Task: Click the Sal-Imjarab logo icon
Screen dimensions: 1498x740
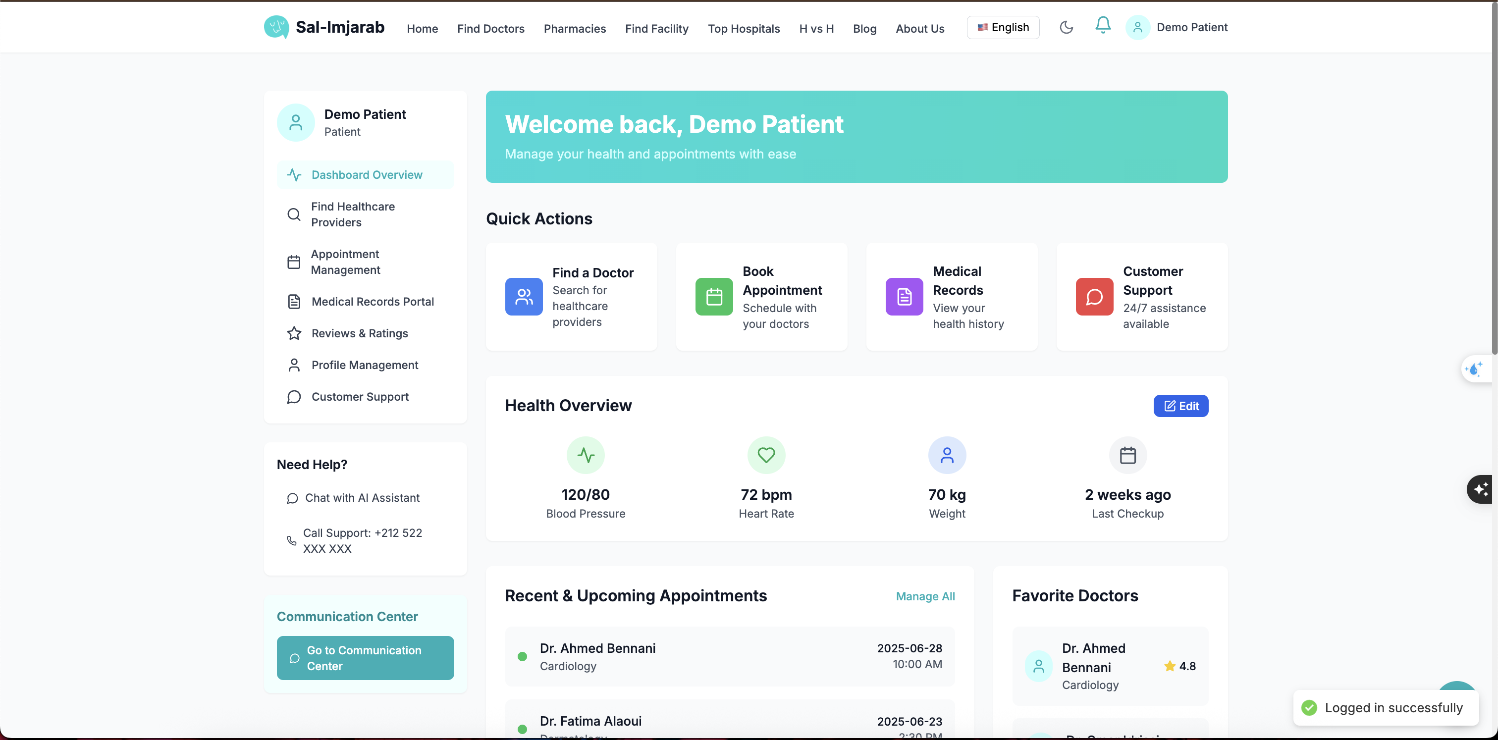Action: click(276, 27)
